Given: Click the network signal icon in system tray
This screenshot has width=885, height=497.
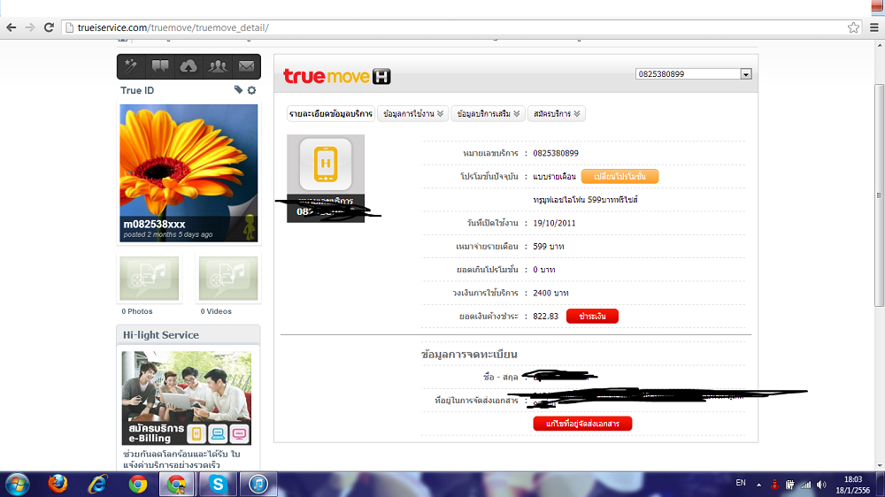Looking at the screenshot, I should click(806, 485).
